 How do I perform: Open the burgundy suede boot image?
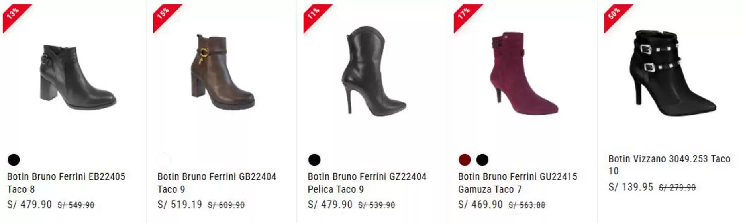[x=523, y=74]
